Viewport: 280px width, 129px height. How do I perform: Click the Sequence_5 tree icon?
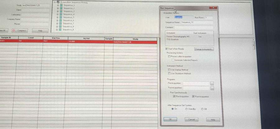(x=61, y=17)
